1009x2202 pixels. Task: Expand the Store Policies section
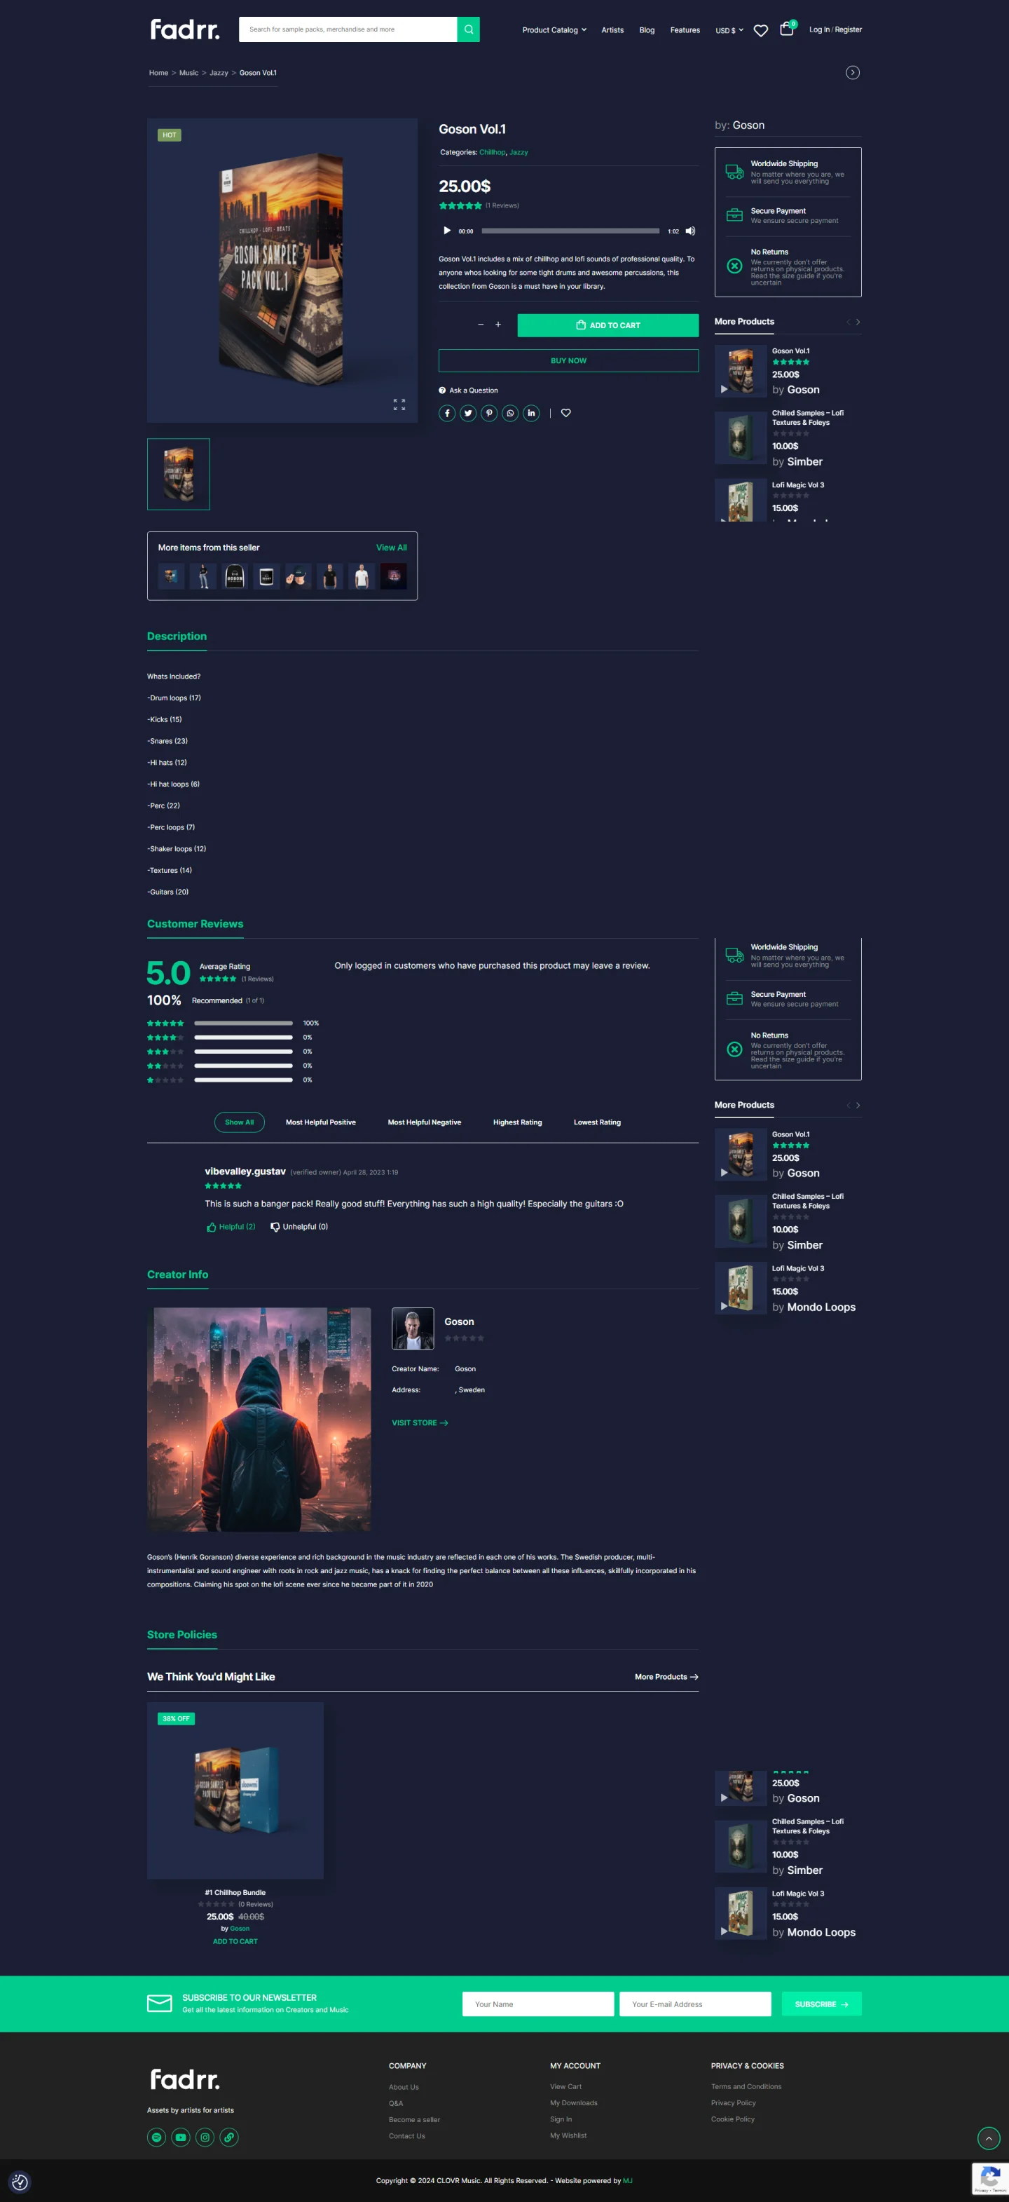182,1634
